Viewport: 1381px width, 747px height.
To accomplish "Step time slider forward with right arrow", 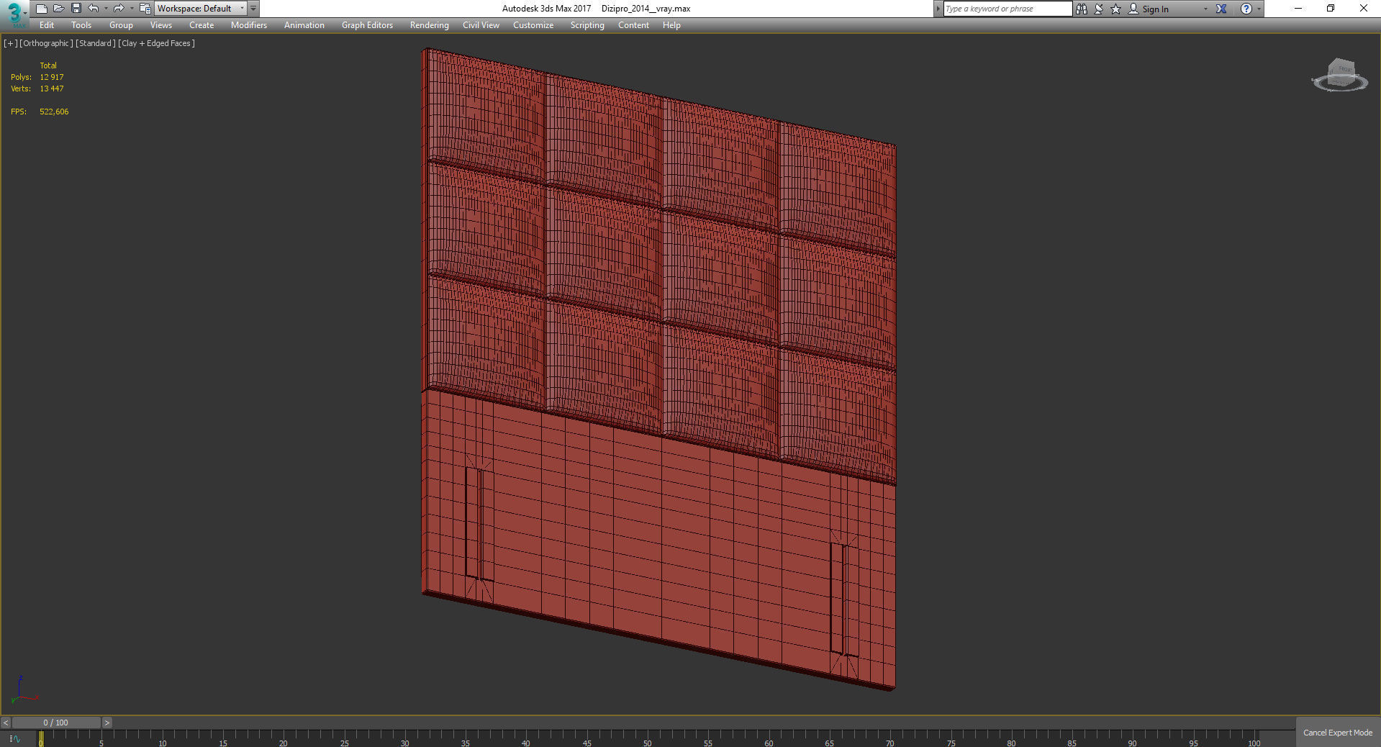I will (x=107, y=723).
